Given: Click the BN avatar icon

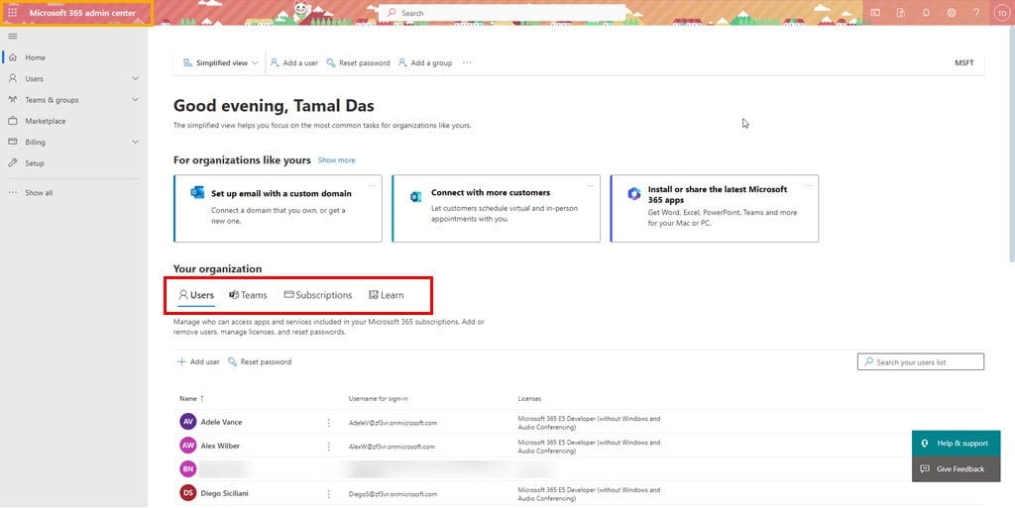Looking at the screenshot, I should (x=187, y=469).
